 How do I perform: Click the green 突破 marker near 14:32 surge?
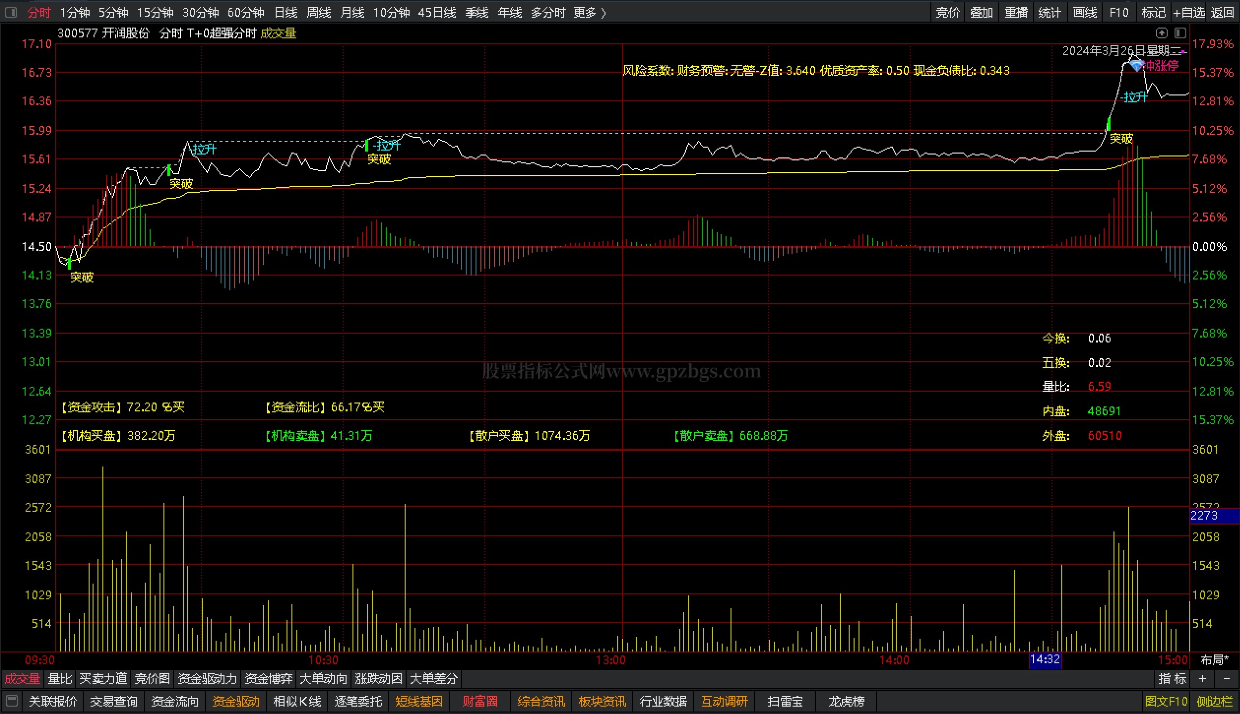[x=1109, y=124]
